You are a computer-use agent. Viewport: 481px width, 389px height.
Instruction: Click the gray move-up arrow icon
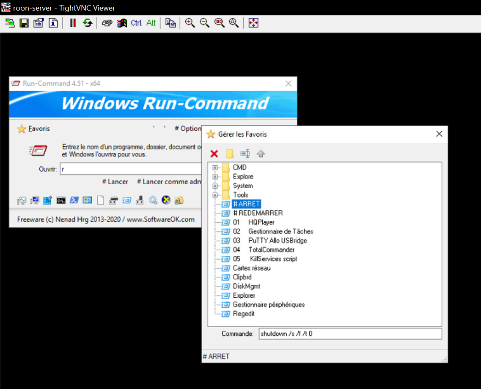(x=261, y=153)
